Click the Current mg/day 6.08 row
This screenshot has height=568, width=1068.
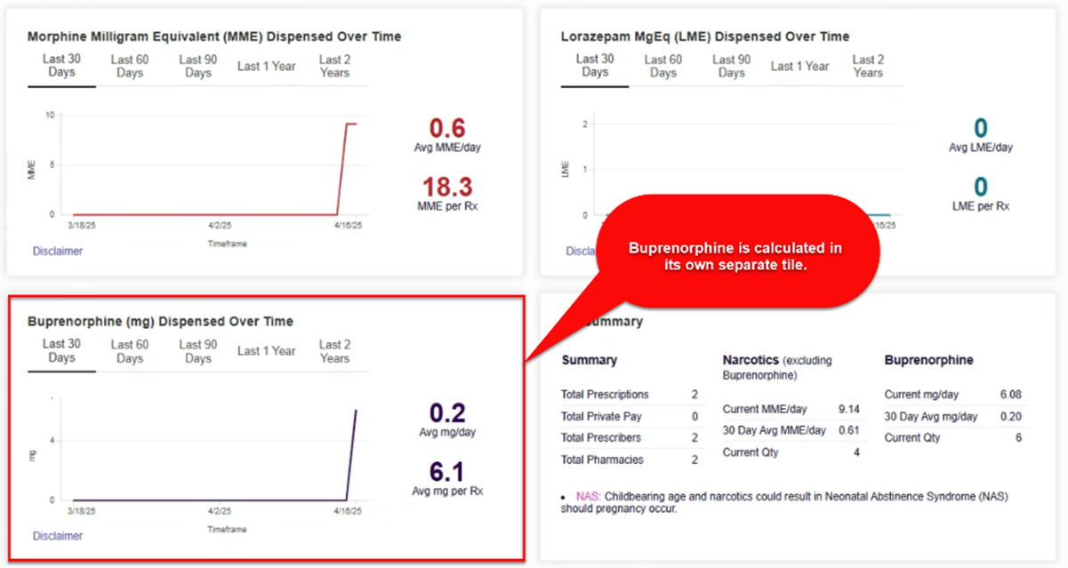[955, 395]
